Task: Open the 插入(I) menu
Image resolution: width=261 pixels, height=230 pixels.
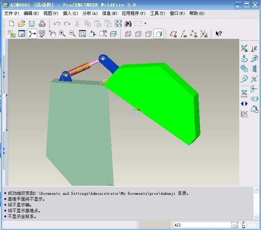Action: [70, 13]
